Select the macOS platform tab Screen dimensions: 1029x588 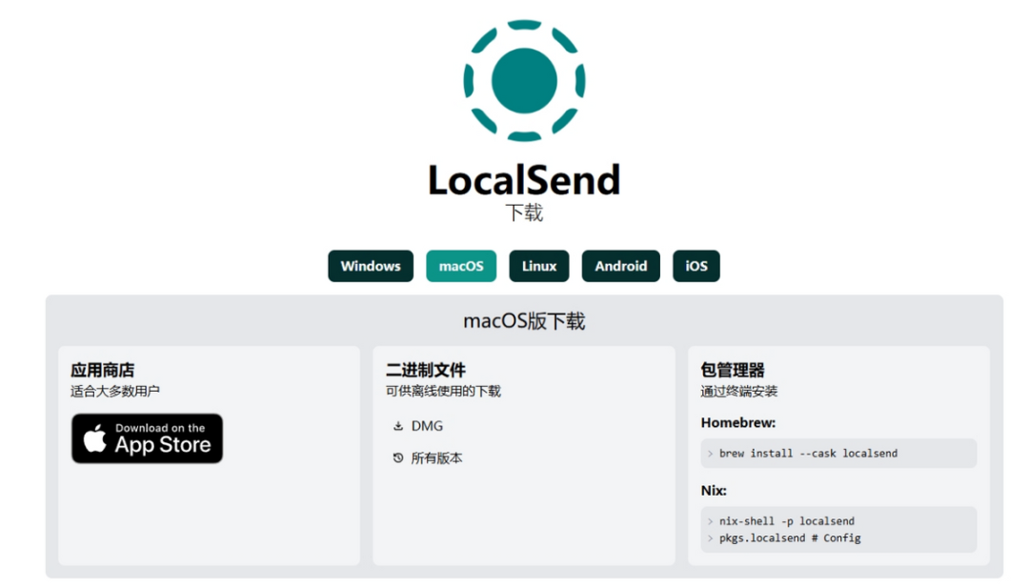coord(461,266)
